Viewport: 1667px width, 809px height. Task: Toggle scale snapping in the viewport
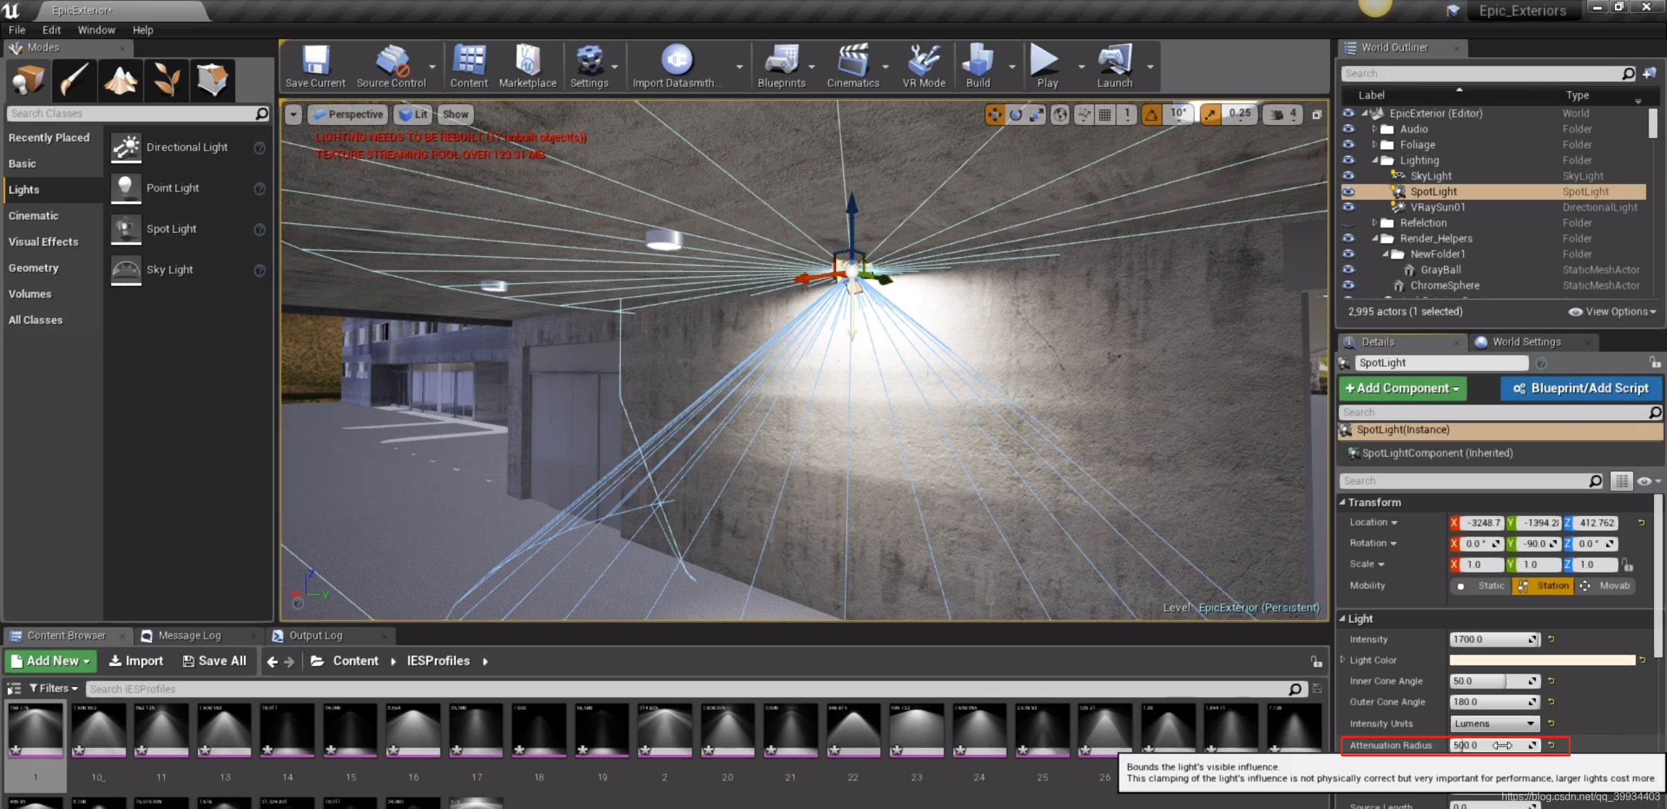coord(1211,115)
